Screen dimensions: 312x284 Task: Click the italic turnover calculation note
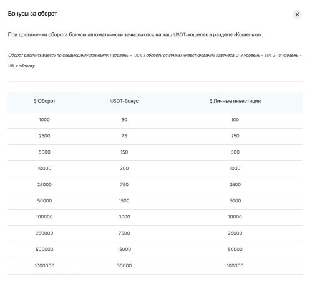(x=155, y=61)
